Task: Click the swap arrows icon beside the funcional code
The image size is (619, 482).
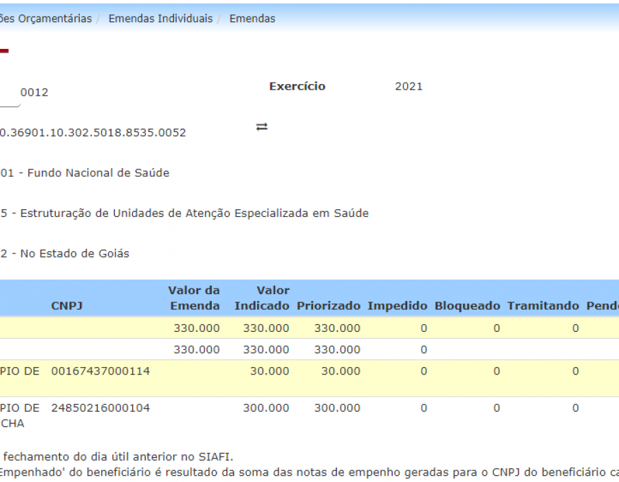Action: point(262,127)
